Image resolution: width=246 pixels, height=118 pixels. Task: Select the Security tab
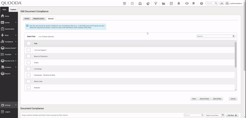51,18
